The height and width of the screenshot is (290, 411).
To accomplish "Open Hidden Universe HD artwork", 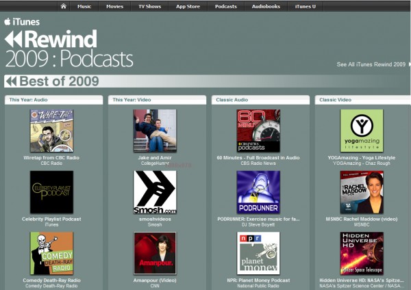I will pyautogui.click(x=362, y=253).
